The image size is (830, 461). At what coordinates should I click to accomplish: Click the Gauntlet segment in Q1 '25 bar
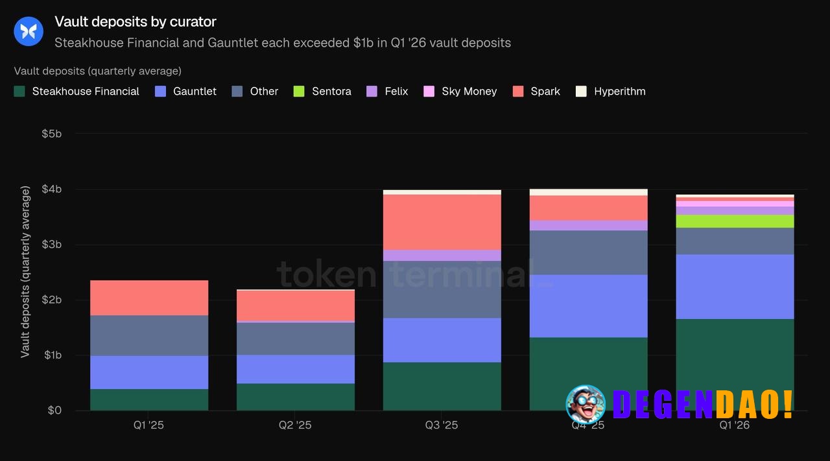(x=149, y=373)
